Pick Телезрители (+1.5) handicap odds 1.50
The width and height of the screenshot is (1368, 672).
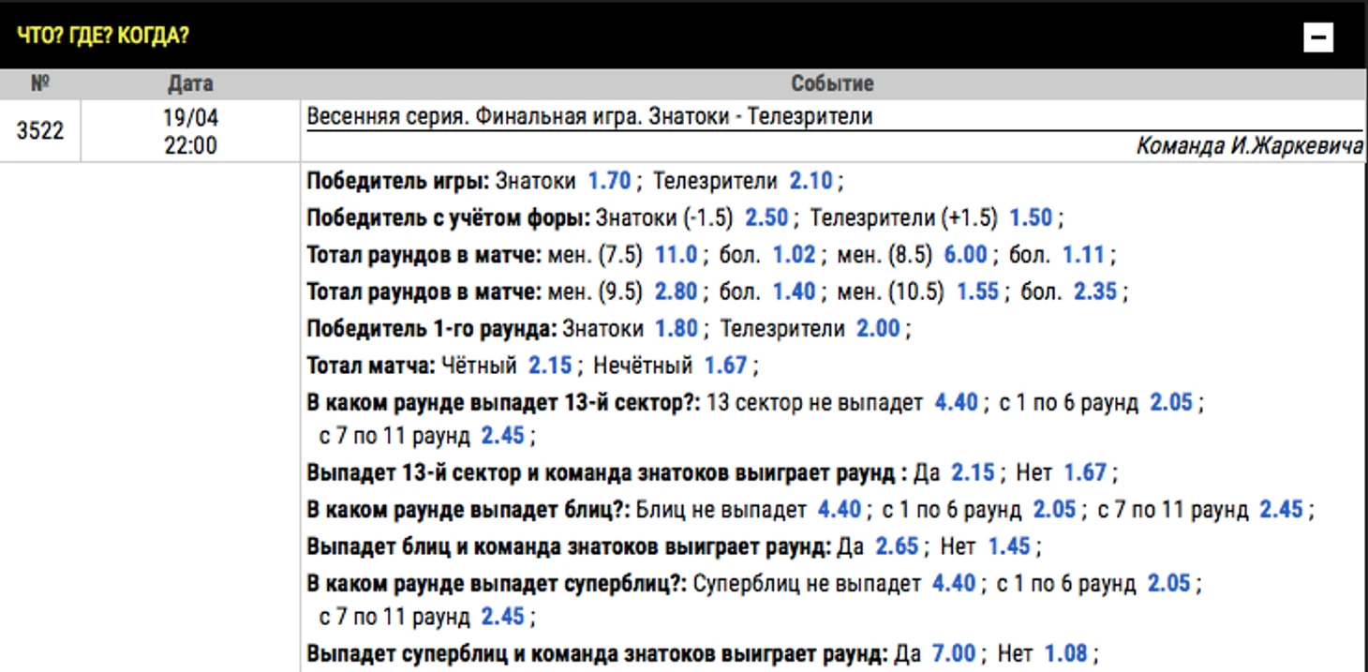tap(1031, 217)
